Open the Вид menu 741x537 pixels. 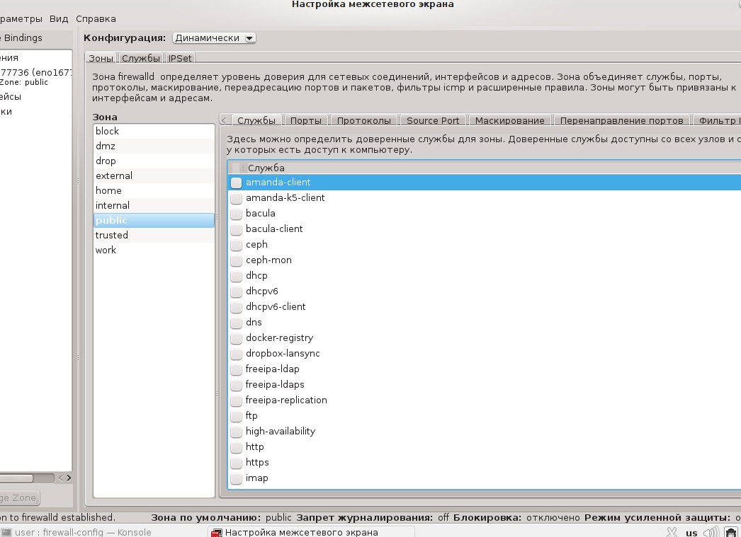click(x=59, y=19)
